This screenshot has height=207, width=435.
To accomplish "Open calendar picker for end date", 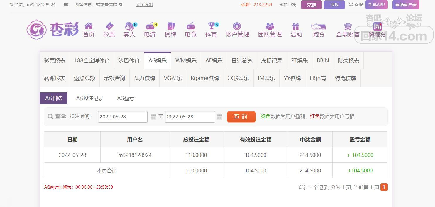I will point(219,117).
